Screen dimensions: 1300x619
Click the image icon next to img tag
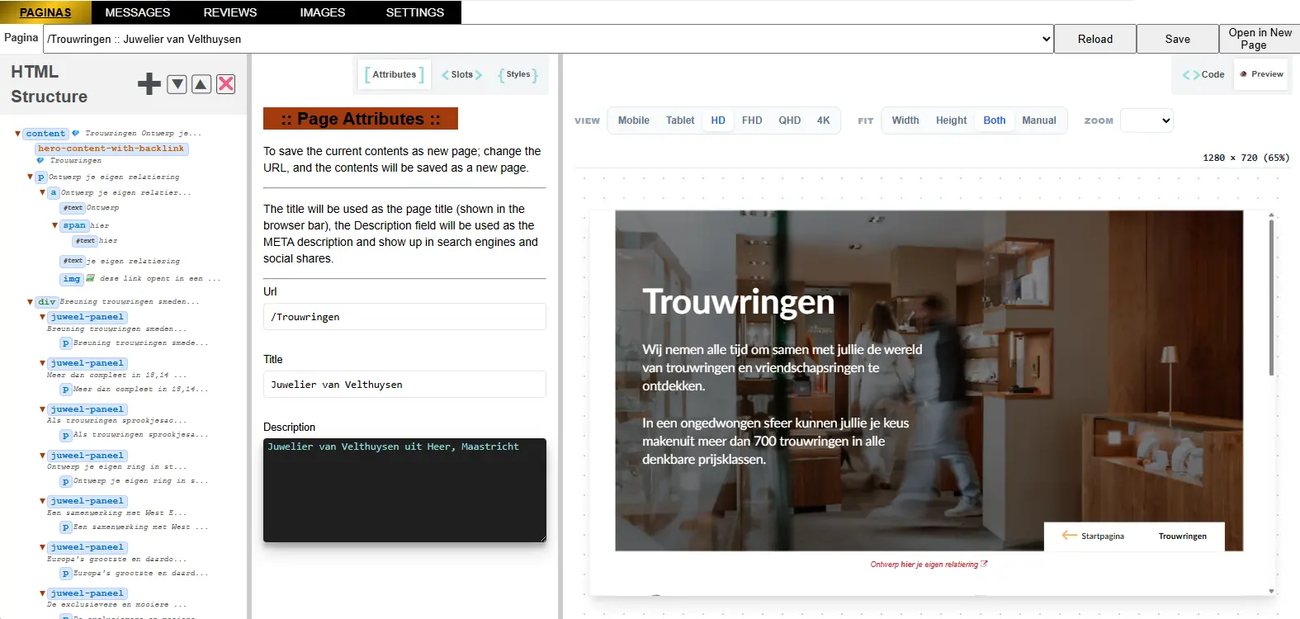pos(91,278)
